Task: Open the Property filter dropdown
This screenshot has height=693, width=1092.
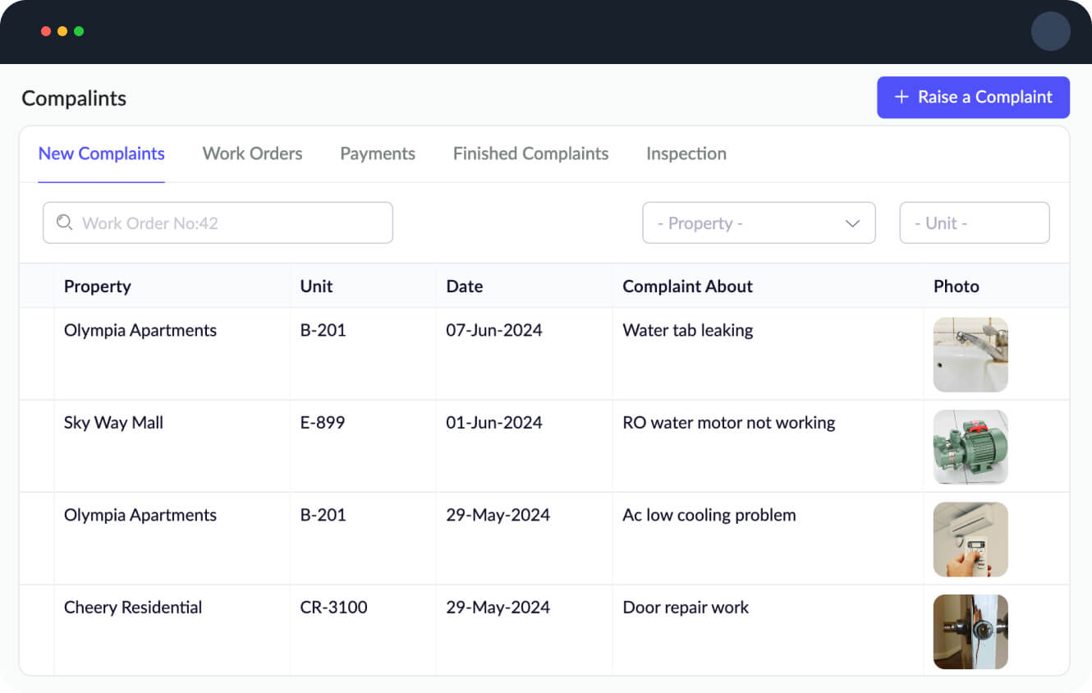Action: pyautogui.click(x=759, y=223)
